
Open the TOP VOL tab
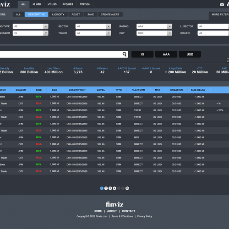pyautogui.click(x=85, y=5)
